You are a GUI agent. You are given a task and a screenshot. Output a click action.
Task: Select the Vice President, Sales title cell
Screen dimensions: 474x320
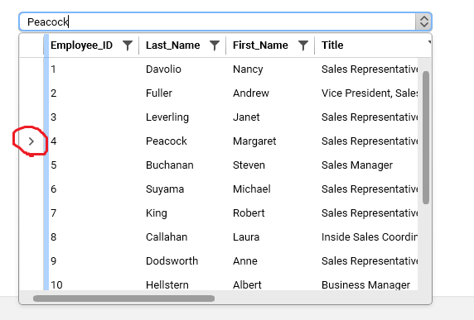point(370,93)
